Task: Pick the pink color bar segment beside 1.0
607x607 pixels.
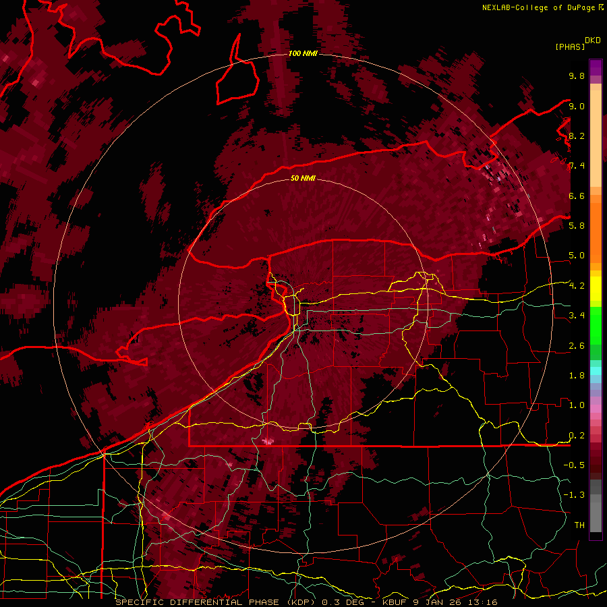Action: click(596, 409)
